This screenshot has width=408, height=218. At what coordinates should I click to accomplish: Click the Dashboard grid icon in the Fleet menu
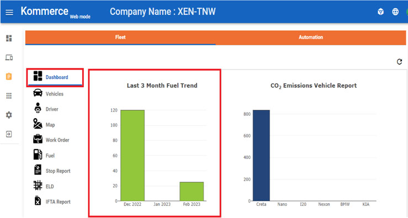coord(38,76)
